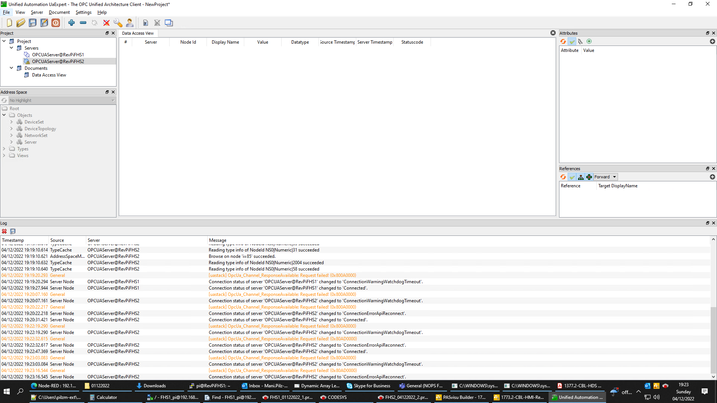717x403 pixels.
Task: Float the Log panel using undock button
Action: 707,223
